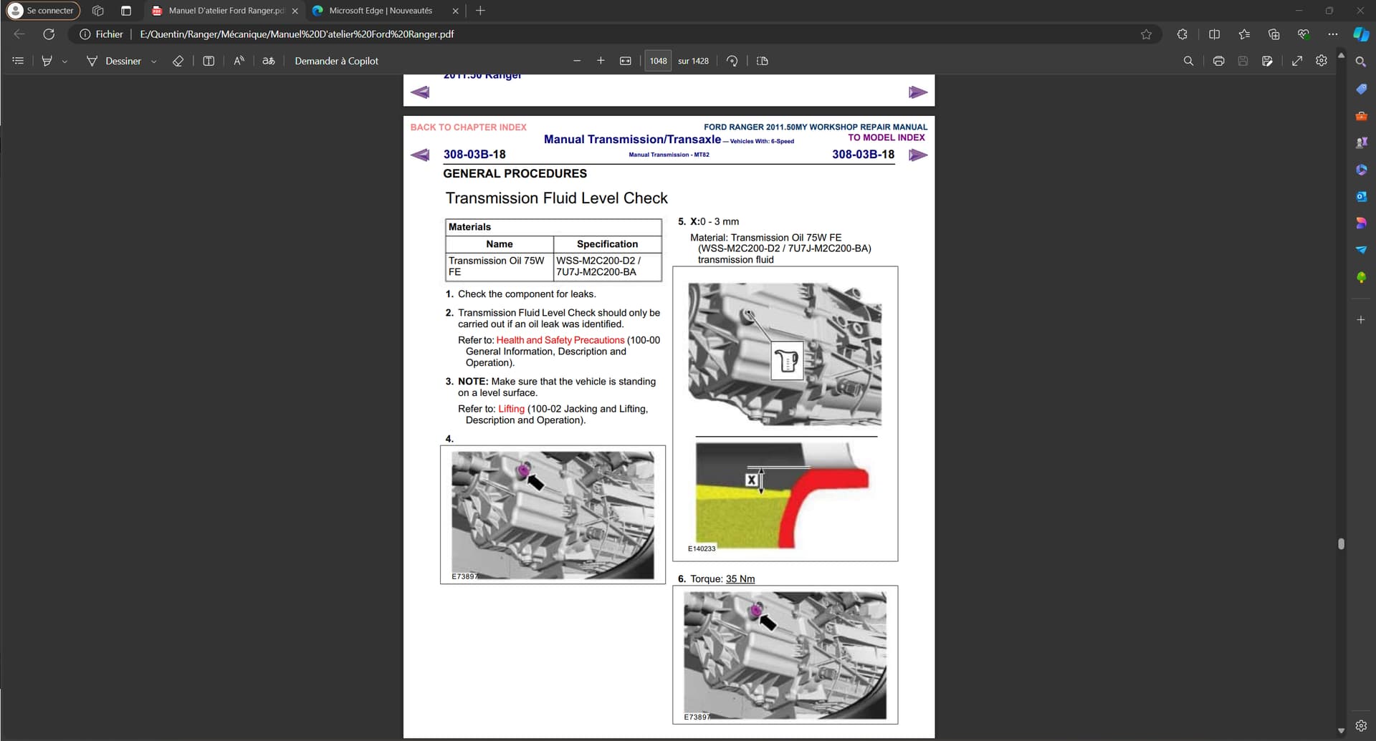Open tab actions menu
The image size is (1376, 741).
point(126,11)
